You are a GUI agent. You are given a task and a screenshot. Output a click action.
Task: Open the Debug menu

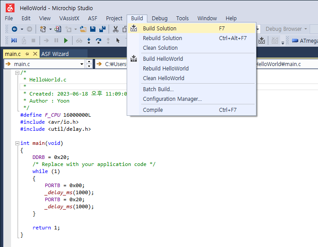pos(160,18)
